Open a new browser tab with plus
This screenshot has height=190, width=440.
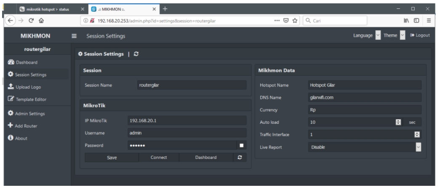tap(165, 9)
